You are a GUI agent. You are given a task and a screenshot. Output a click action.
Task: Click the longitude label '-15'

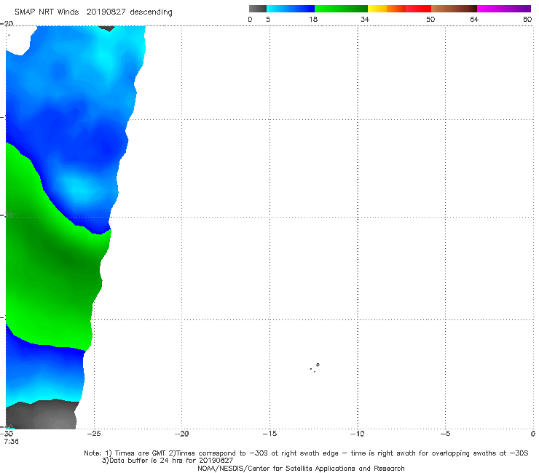coord(269,434)
